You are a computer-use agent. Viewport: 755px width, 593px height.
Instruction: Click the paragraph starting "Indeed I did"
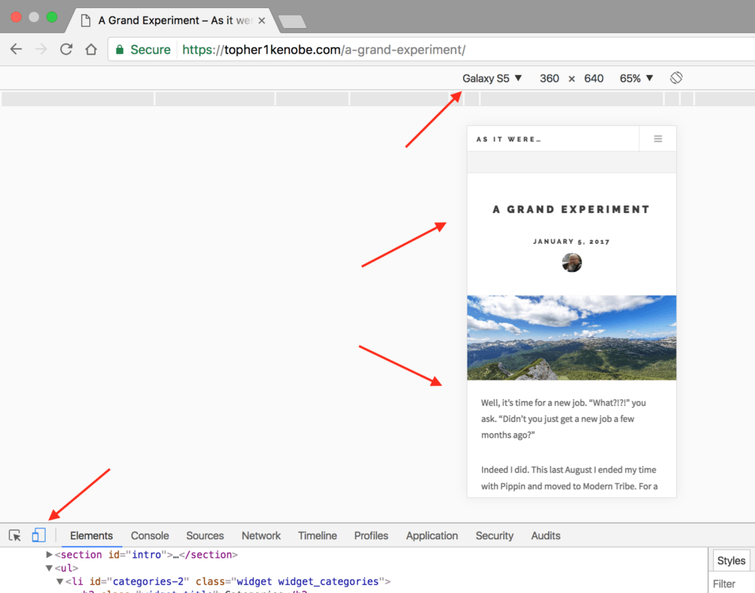pos(569,478)
